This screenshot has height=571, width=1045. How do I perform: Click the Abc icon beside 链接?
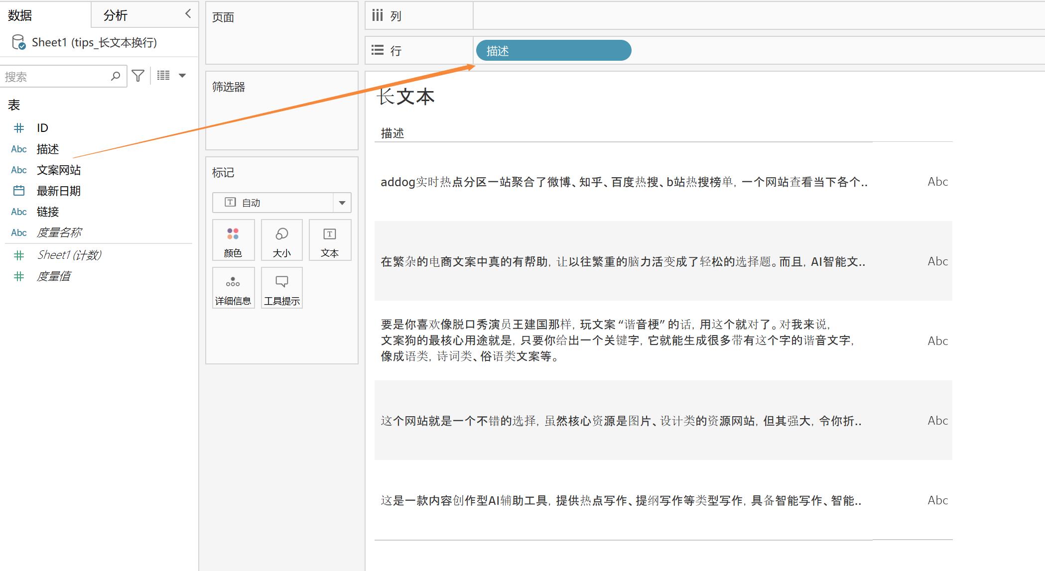tap(19, 212)
